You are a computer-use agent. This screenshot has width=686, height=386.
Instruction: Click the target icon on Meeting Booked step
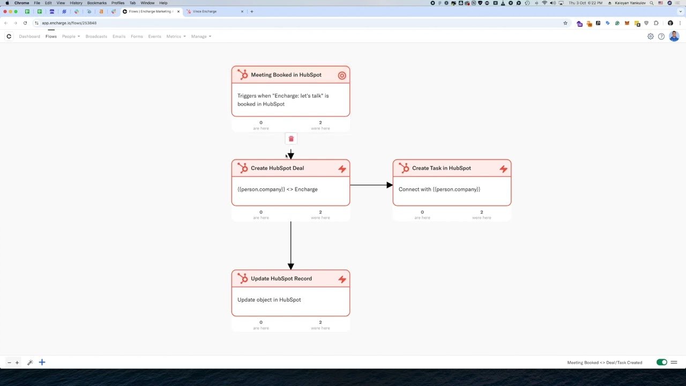[x=342, y=76]
